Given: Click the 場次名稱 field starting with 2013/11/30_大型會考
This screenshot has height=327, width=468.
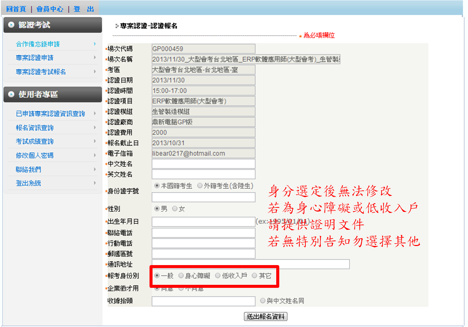Looking at the screenshot, I should (246, 59).
